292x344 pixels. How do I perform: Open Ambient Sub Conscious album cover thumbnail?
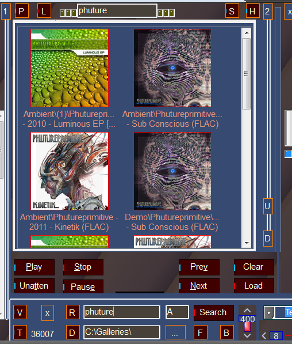pos(172,68)
